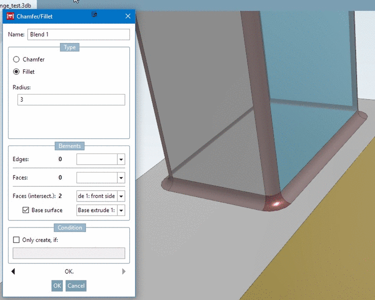Go to next step with right arrow

[x=123, y=271]
